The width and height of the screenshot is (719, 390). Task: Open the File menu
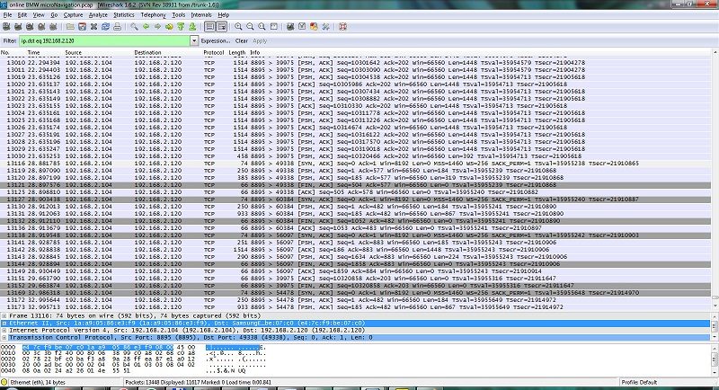8,15
